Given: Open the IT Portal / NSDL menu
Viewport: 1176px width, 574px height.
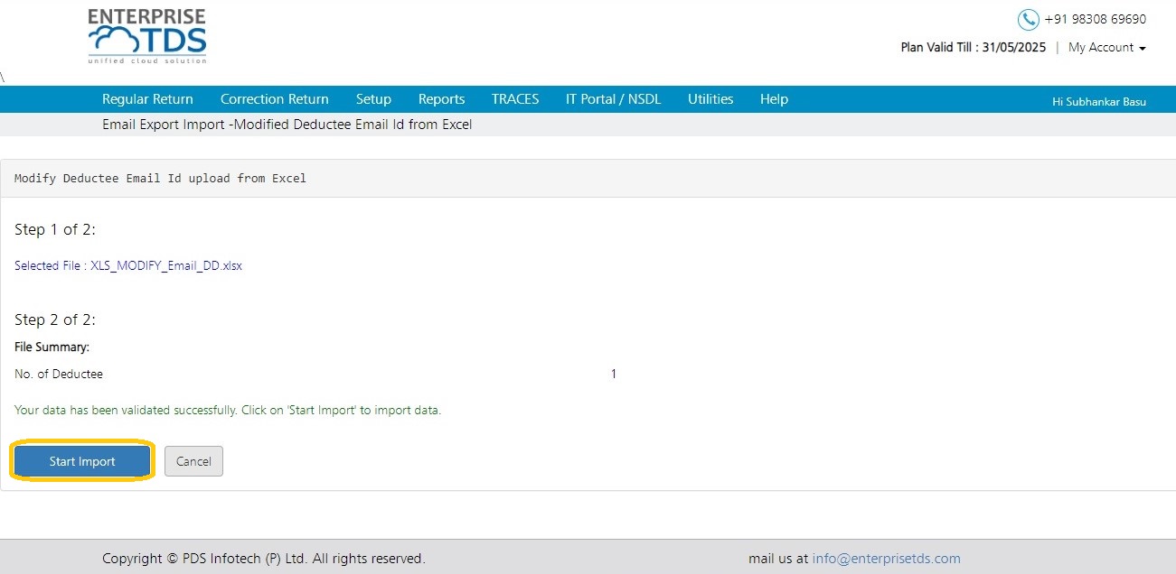Looking at the screenshot, I should (614, 99).
